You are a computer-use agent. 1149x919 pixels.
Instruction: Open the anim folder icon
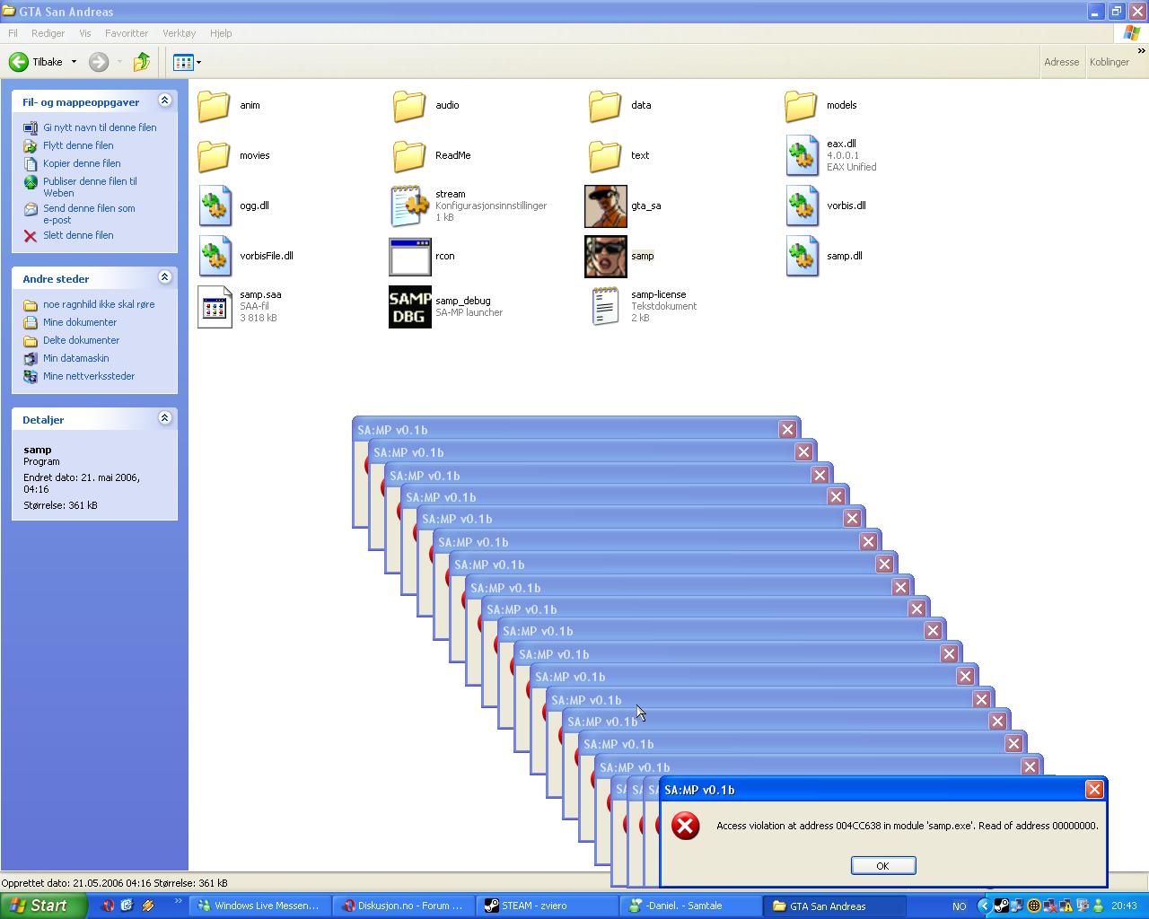coord(214,105)
